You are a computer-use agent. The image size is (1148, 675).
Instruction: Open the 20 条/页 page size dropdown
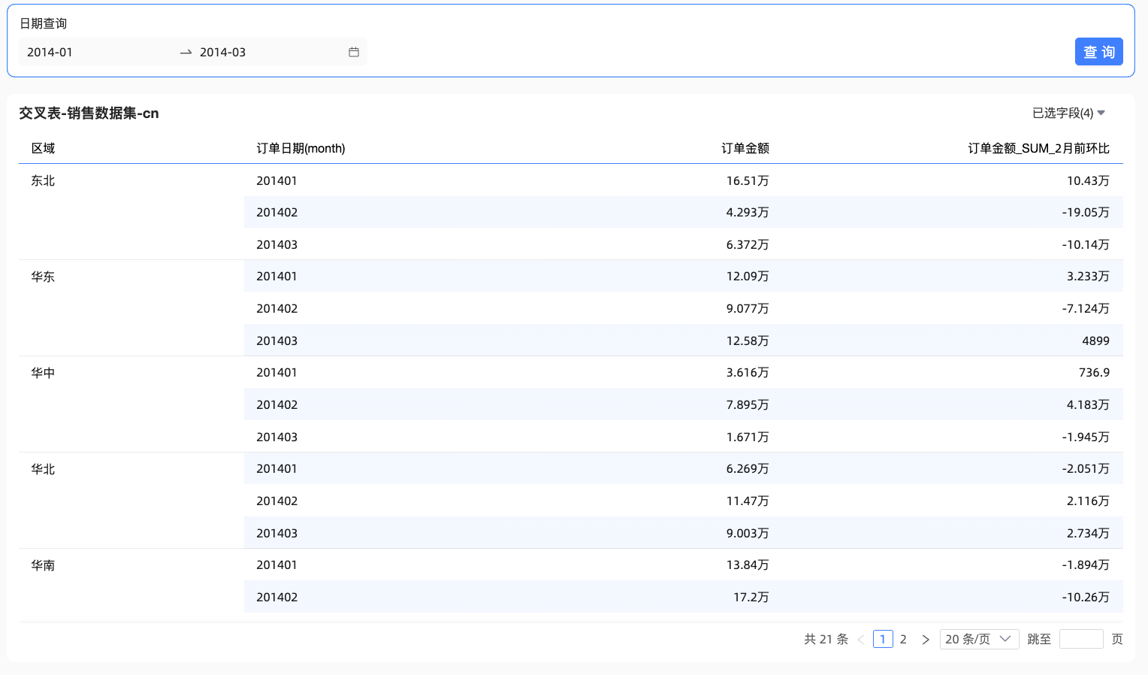pos(979,639)
